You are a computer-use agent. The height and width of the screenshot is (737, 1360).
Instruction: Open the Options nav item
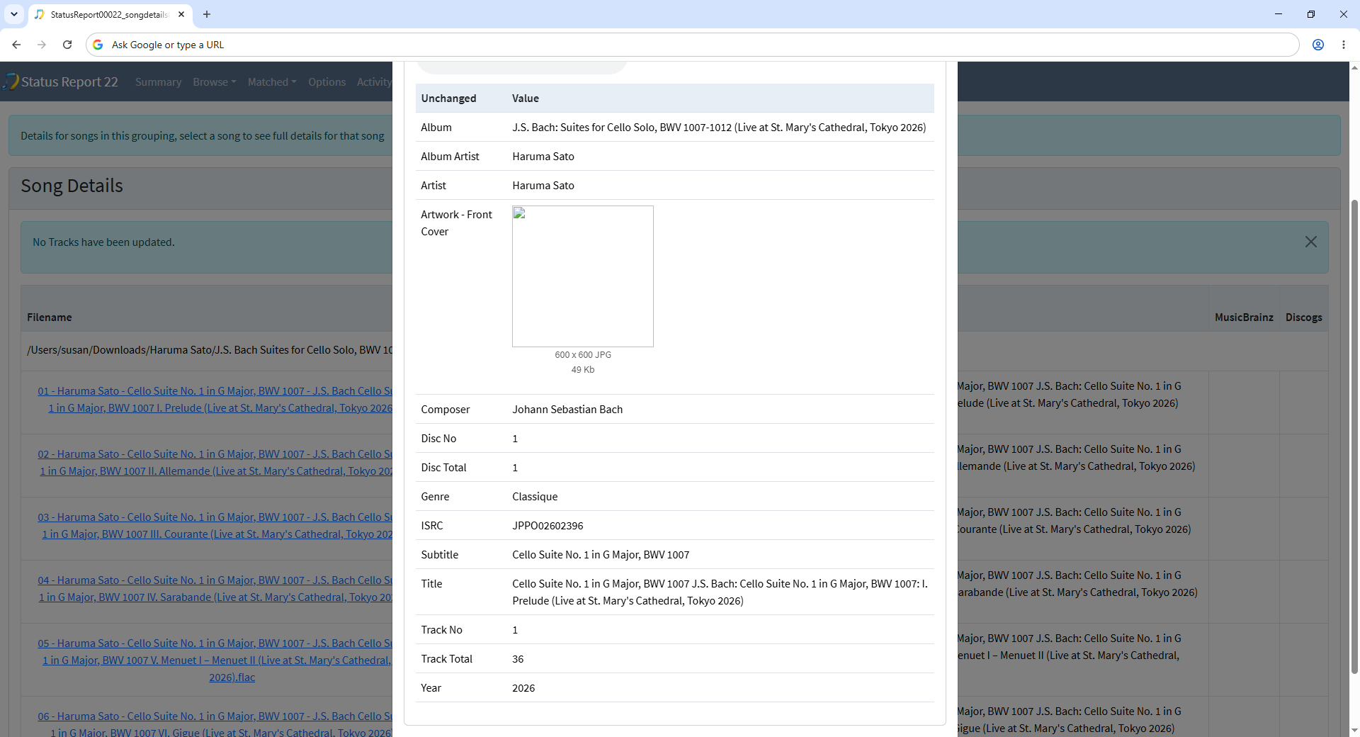coord(327,82)
